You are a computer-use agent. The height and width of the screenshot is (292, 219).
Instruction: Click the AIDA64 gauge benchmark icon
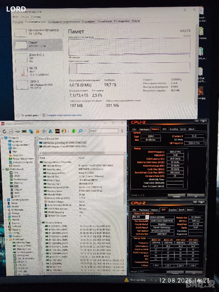(64, 131)
